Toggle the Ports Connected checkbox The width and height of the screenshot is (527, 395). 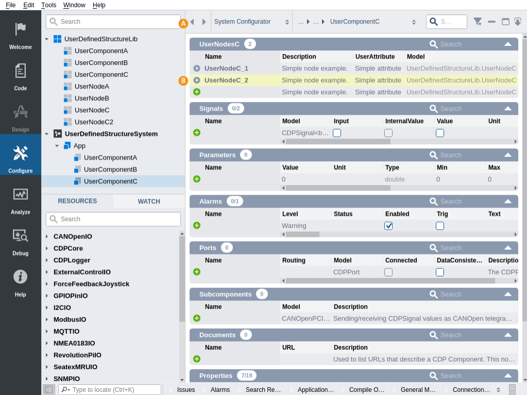[388, 272]
